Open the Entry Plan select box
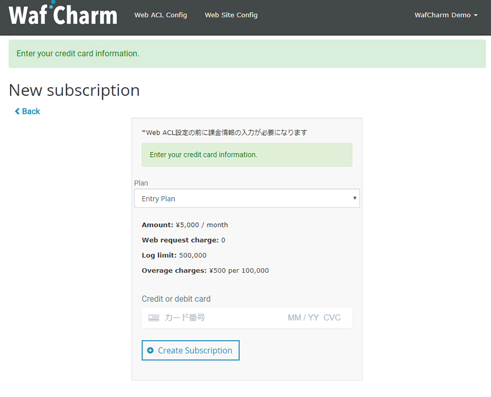Screen dimensions: 491x397 (247, 198)
